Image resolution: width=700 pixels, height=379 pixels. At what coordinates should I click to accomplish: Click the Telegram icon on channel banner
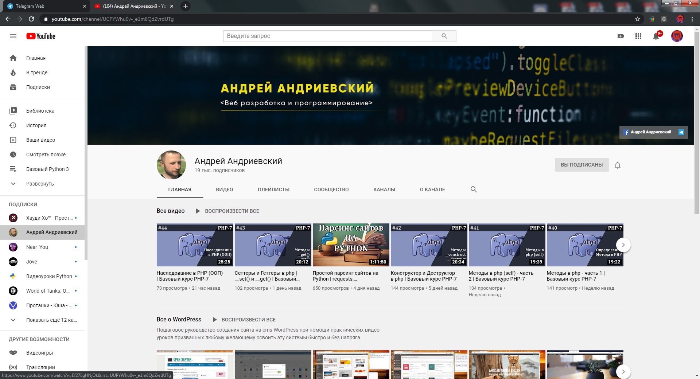point(681,132)
